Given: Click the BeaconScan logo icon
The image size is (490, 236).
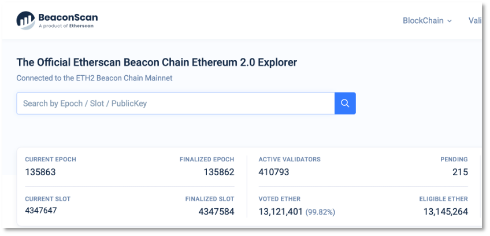Looking at the screenshot, I should (x=26, y=20).
